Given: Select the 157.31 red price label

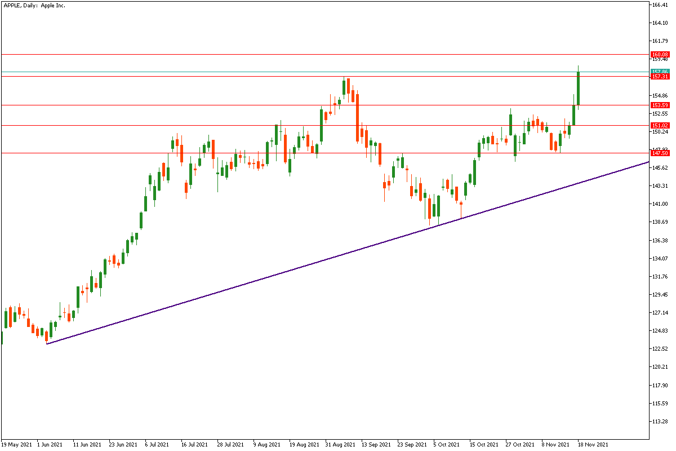Looking at the screenshot, I should (x=659, y=77).
